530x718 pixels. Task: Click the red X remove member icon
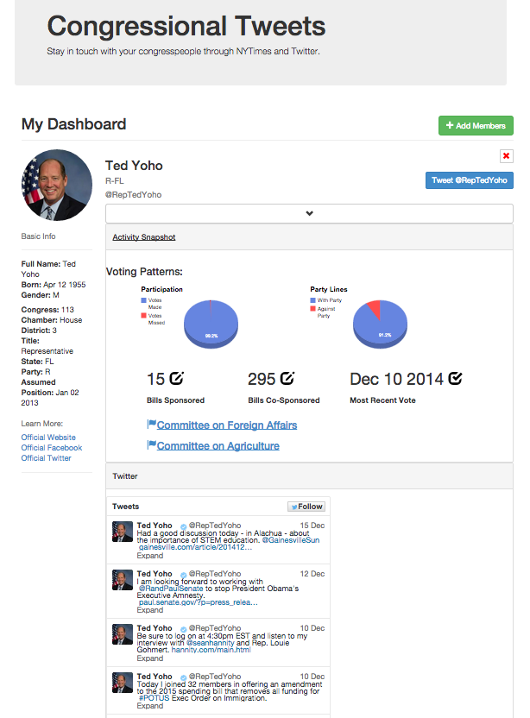tap(506, 156)
